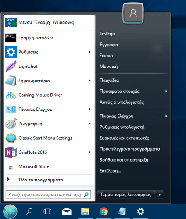
Task: Click the Αναζήτηση προγραμμάτων search field
Action: (48, 194)
